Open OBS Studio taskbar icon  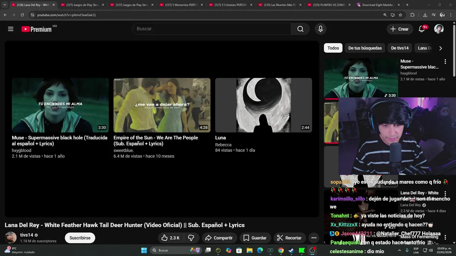click(312, 250)
